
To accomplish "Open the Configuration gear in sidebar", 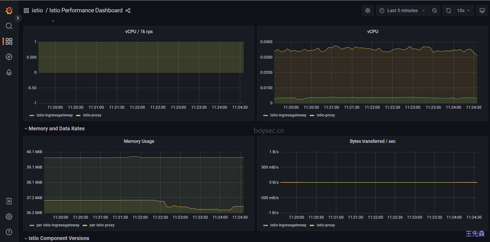I will (9, 217).
